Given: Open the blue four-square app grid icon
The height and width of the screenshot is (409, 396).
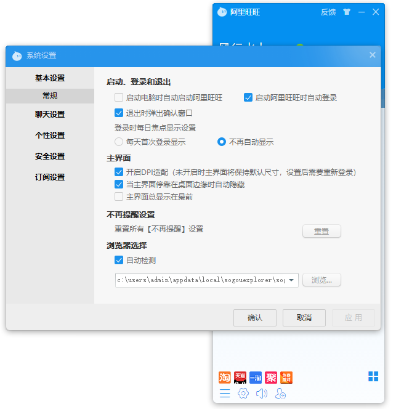Looking at the screenshot, I should coord(373,376).
